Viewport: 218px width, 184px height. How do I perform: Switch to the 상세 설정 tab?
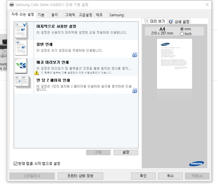tap(179, 21)
